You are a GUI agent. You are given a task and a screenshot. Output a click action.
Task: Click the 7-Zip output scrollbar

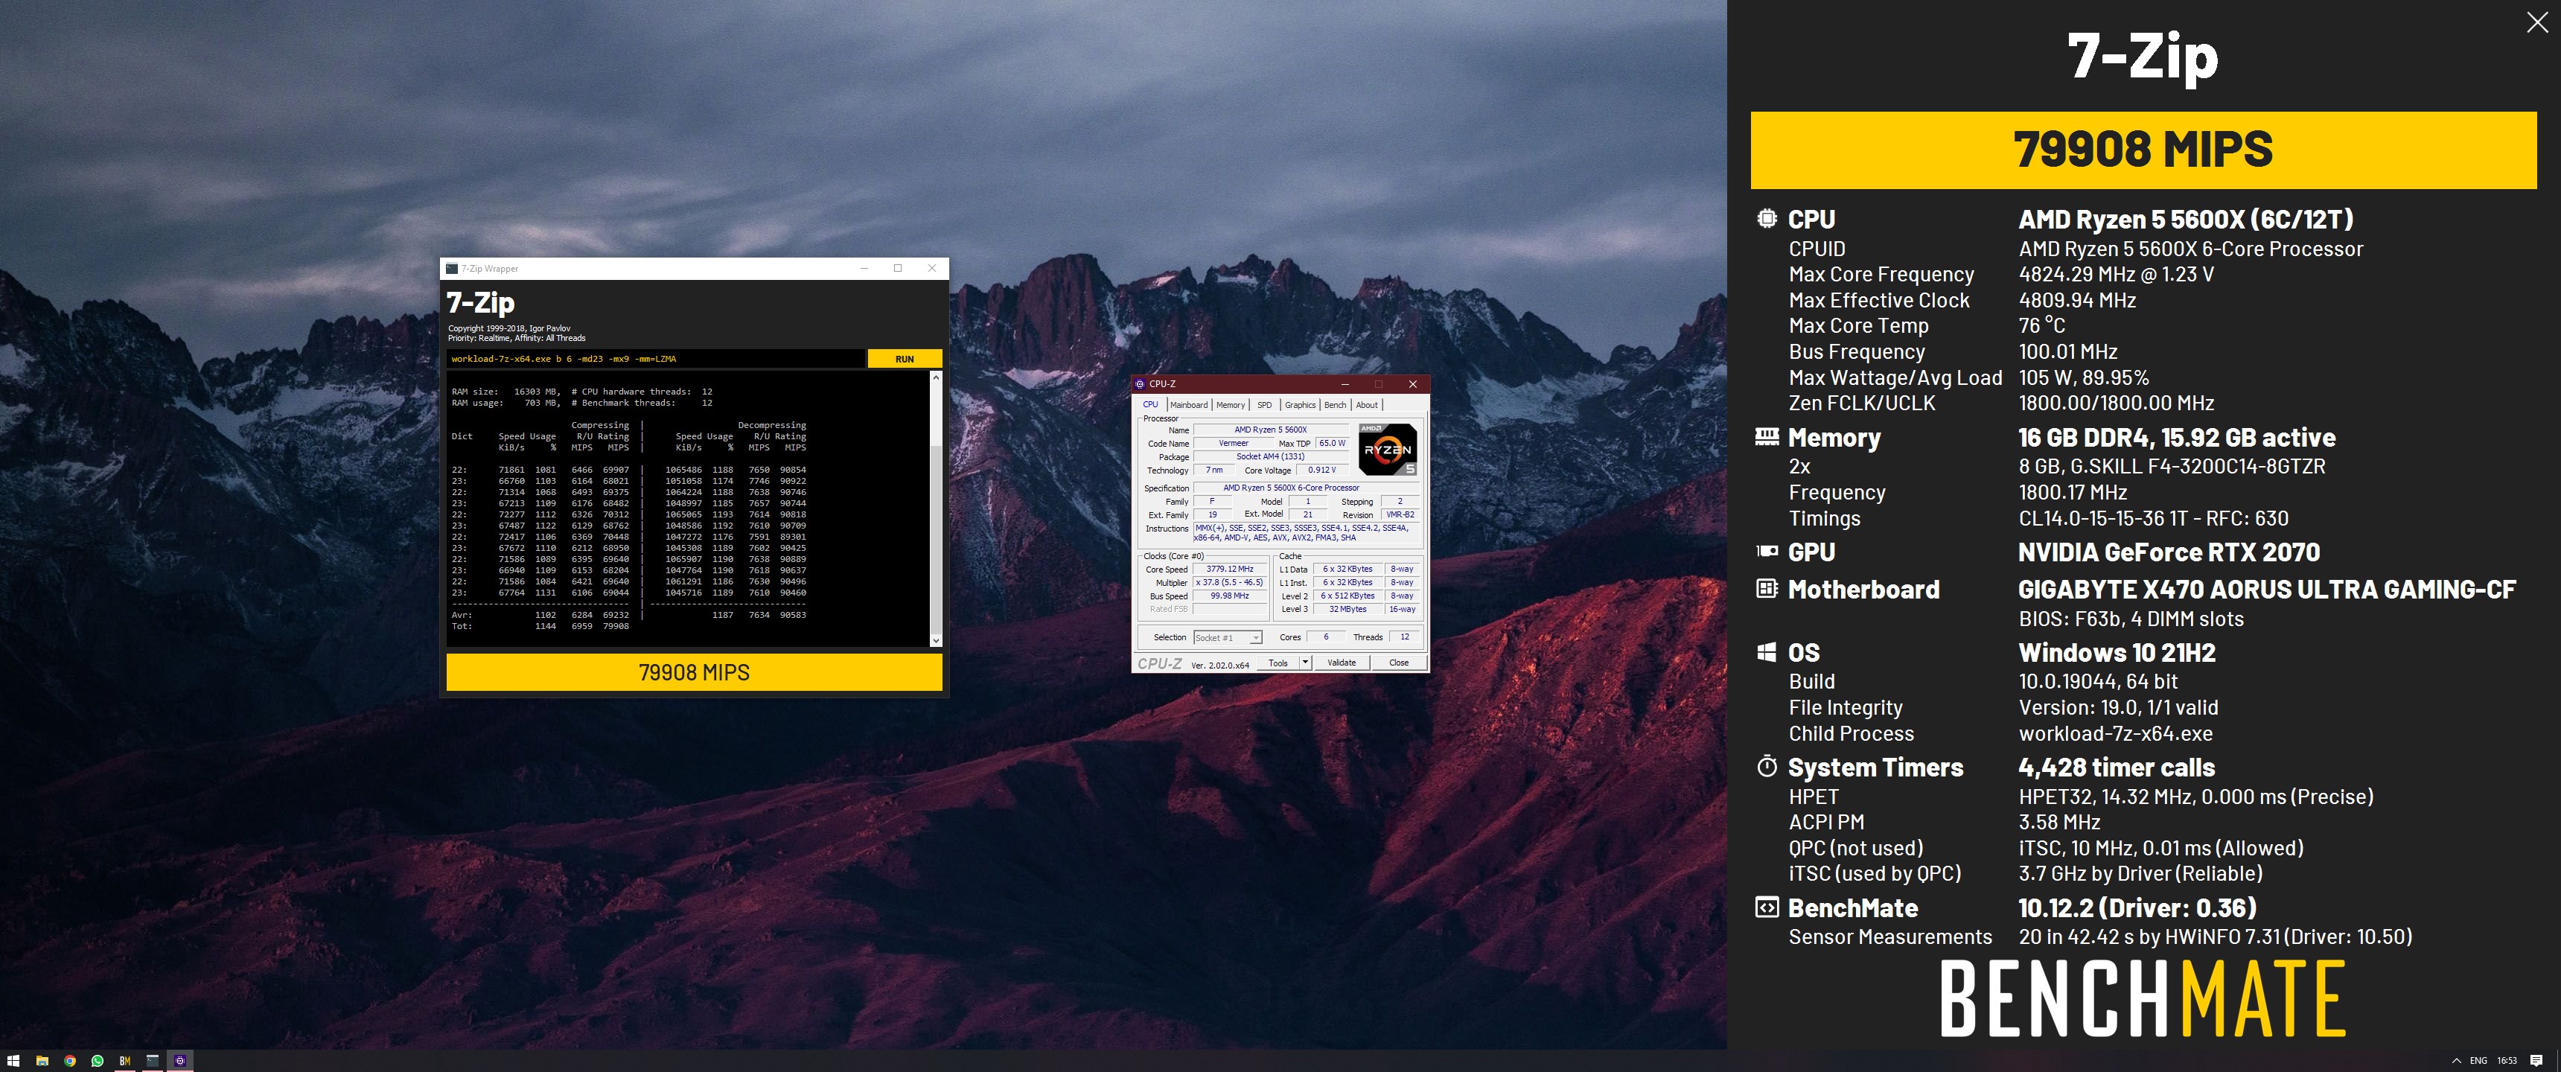[936, 509]
